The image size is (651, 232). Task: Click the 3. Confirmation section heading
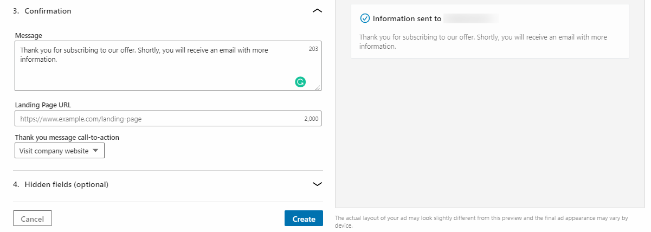(42, 11)
